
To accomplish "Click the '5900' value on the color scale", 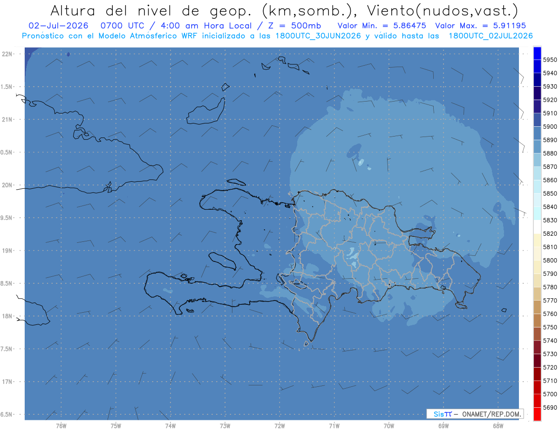I will click(550, 126).
